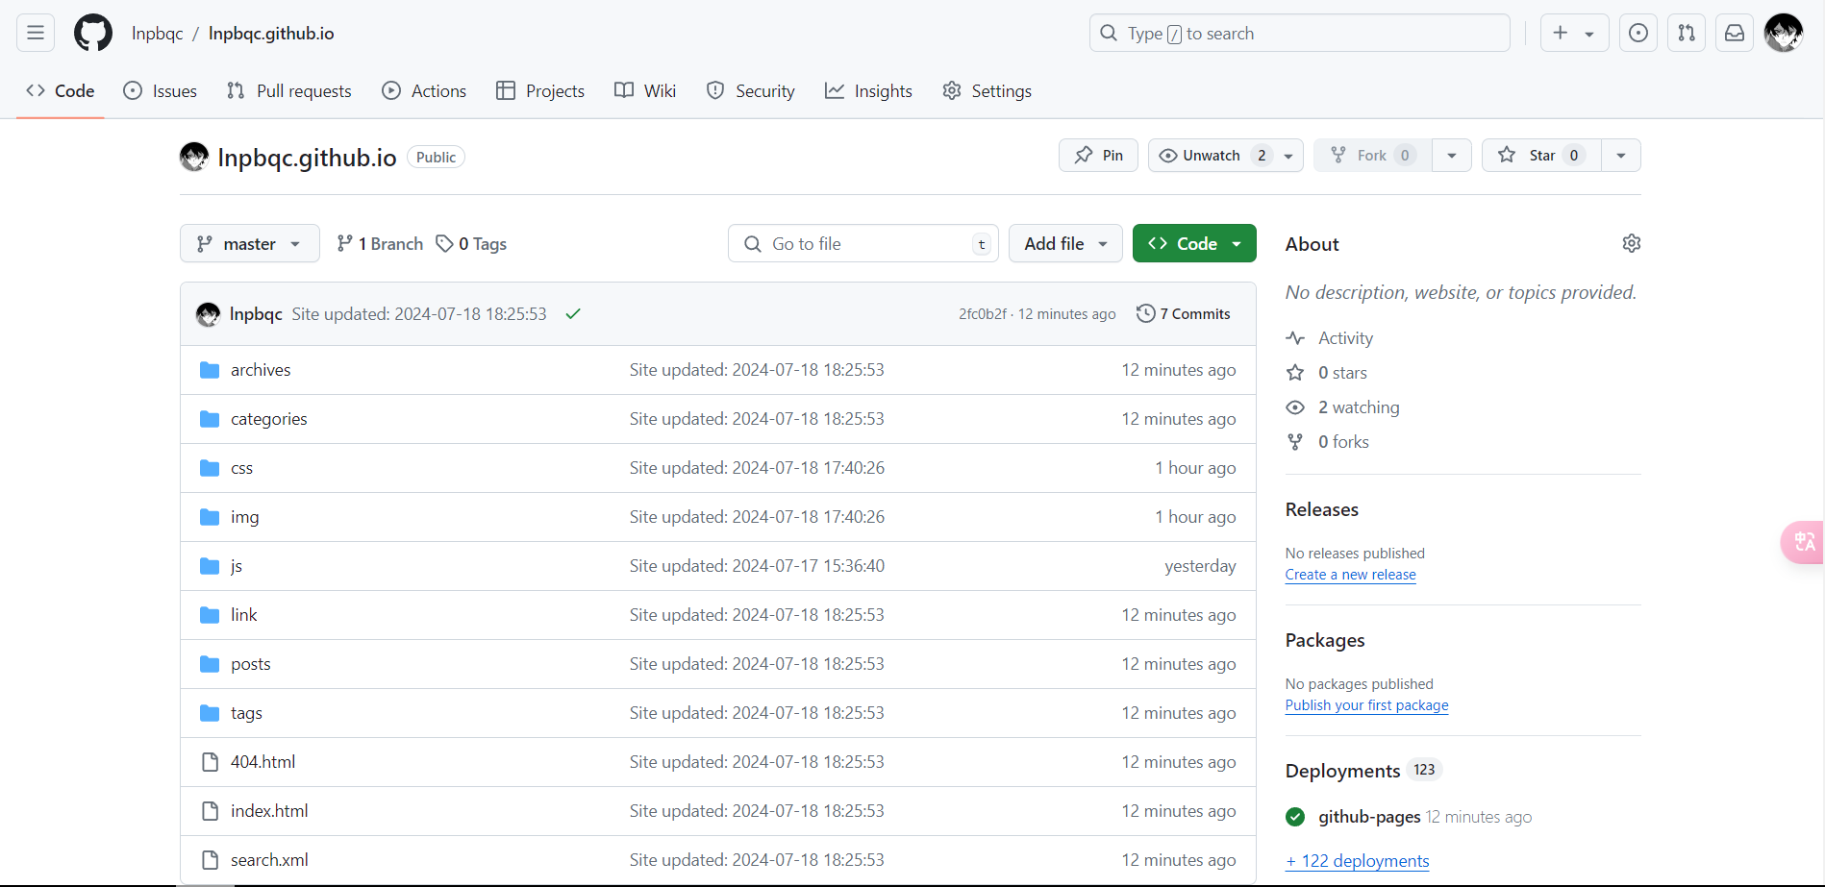Image resolution: width=1825 pixels, height=887 pixels.
Task: Switch to the Insights tab
Action: pyautogui.click(x=868, y=90)
